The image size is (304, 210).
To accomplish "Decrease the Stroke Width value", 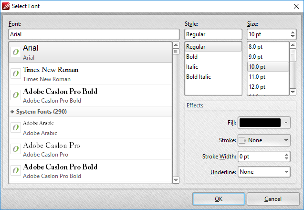I will coord(286,158).
